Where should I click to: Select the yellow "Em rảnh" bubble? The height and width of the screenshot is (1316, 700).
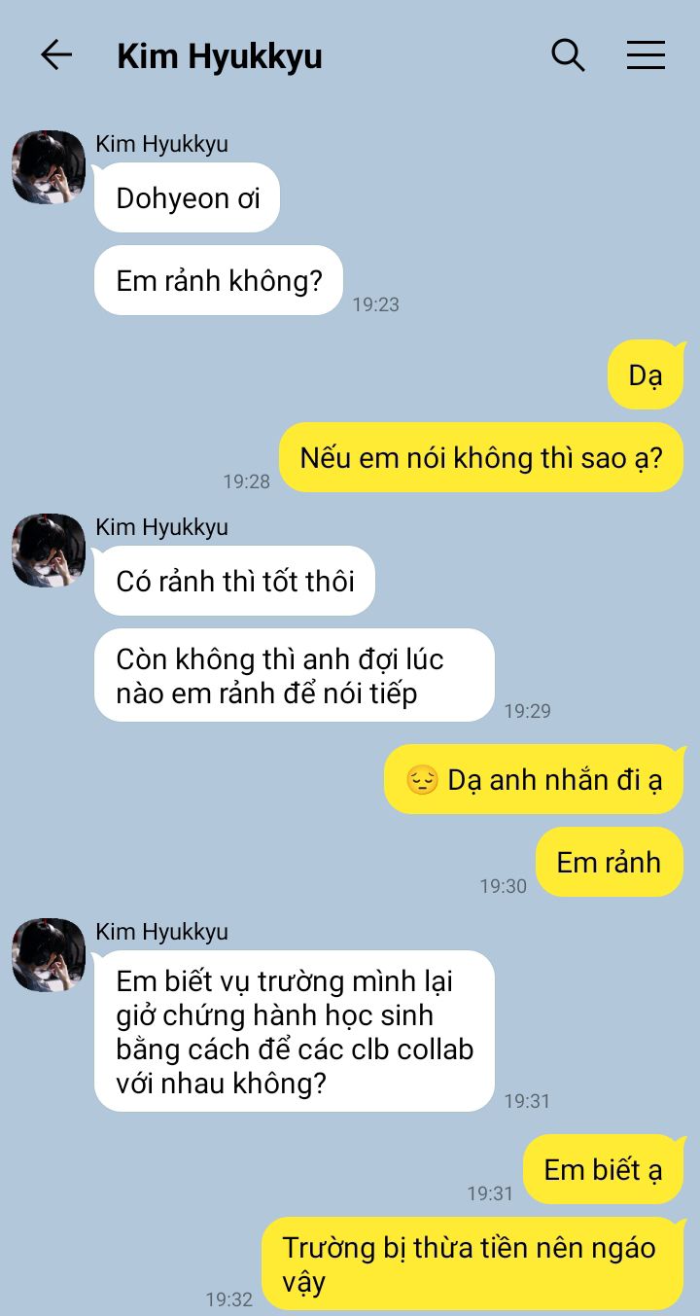pos(610,862)
